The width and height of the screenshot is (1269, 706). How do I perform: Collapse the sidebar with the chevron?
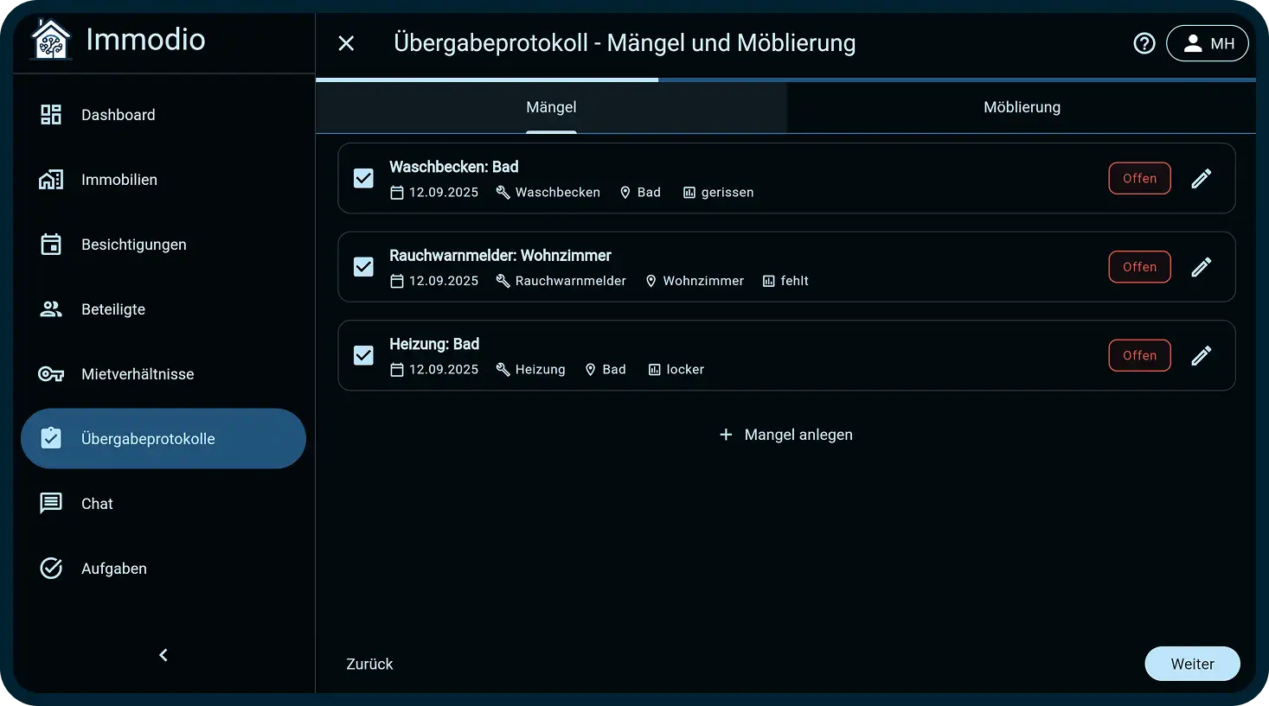(163, 655)
